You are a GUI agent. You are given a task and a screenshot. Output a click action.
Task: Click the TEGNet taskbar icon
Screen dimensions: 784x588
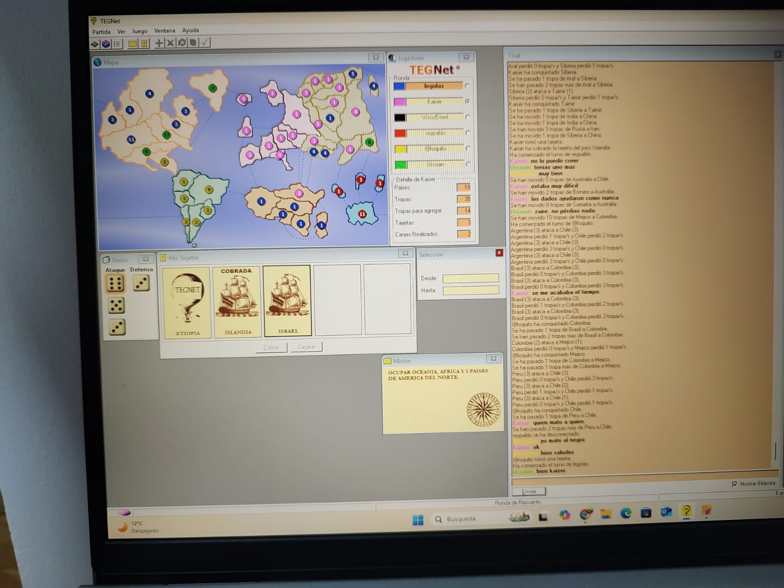pyautogui.click(x=686, y=512)
